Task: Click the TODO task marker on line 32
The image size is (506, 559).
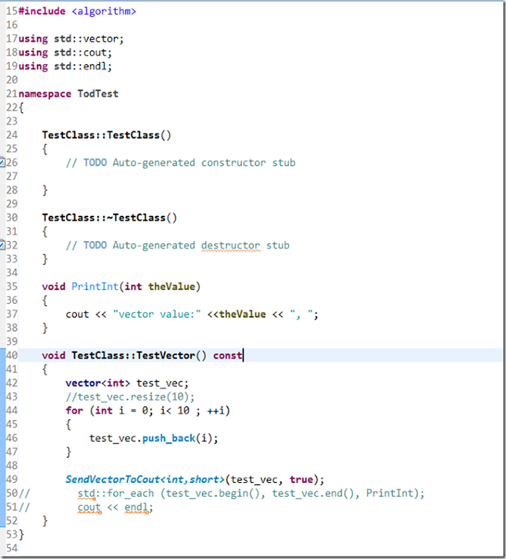Action: coord(2,245)
